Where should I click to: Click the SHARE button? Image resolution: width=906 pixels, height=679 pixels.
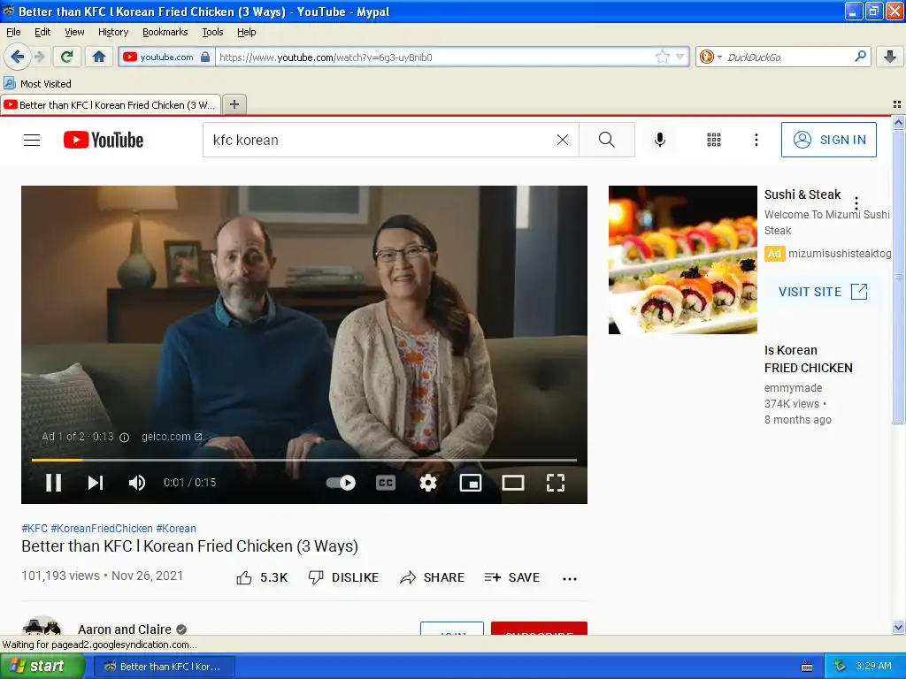point(432,577)
